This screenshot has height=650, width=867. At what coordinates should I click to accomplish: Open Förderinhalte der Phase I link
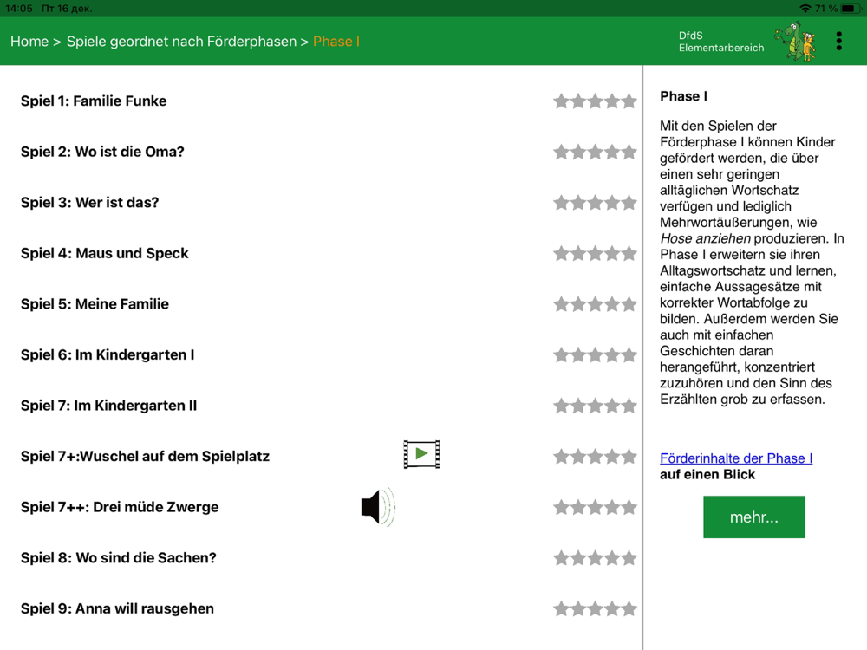pyautogui.click(x=736, y=458)
